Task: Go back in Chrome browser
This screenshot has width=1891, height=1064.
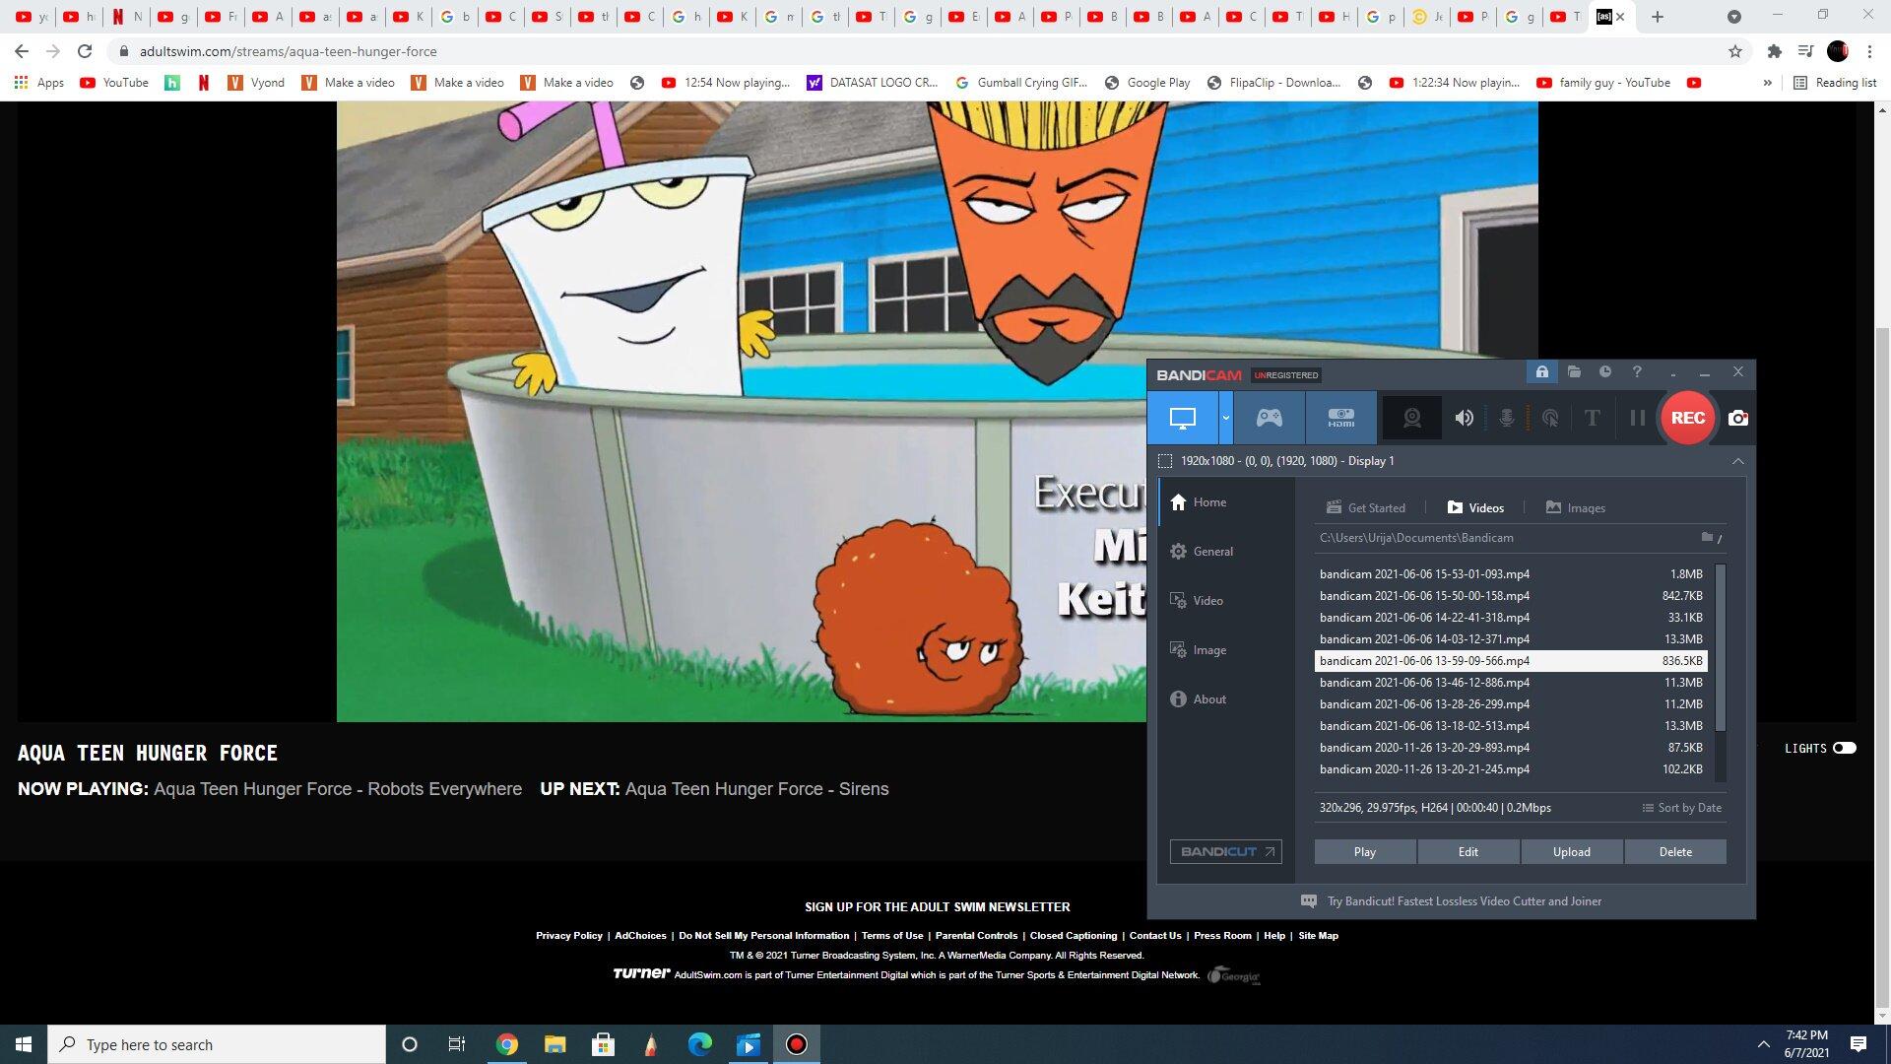Action: coord(22,51)
